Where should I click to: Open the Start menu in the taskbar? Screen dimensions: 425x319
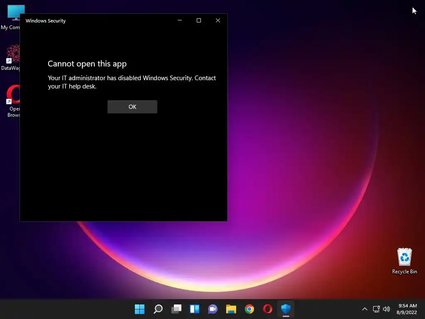pos(139,309)
